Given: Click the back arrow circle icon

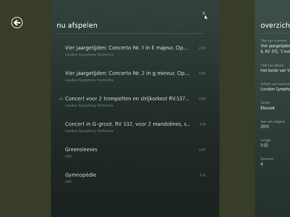Looking at the screenshot, I should tap(17, 23).
